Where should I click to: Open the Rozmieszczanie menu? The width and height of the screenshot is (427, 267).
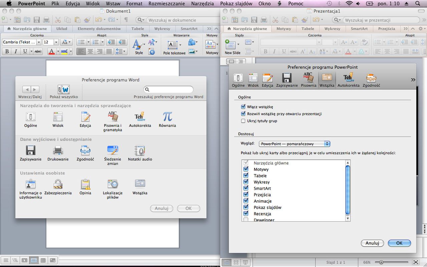167,4
